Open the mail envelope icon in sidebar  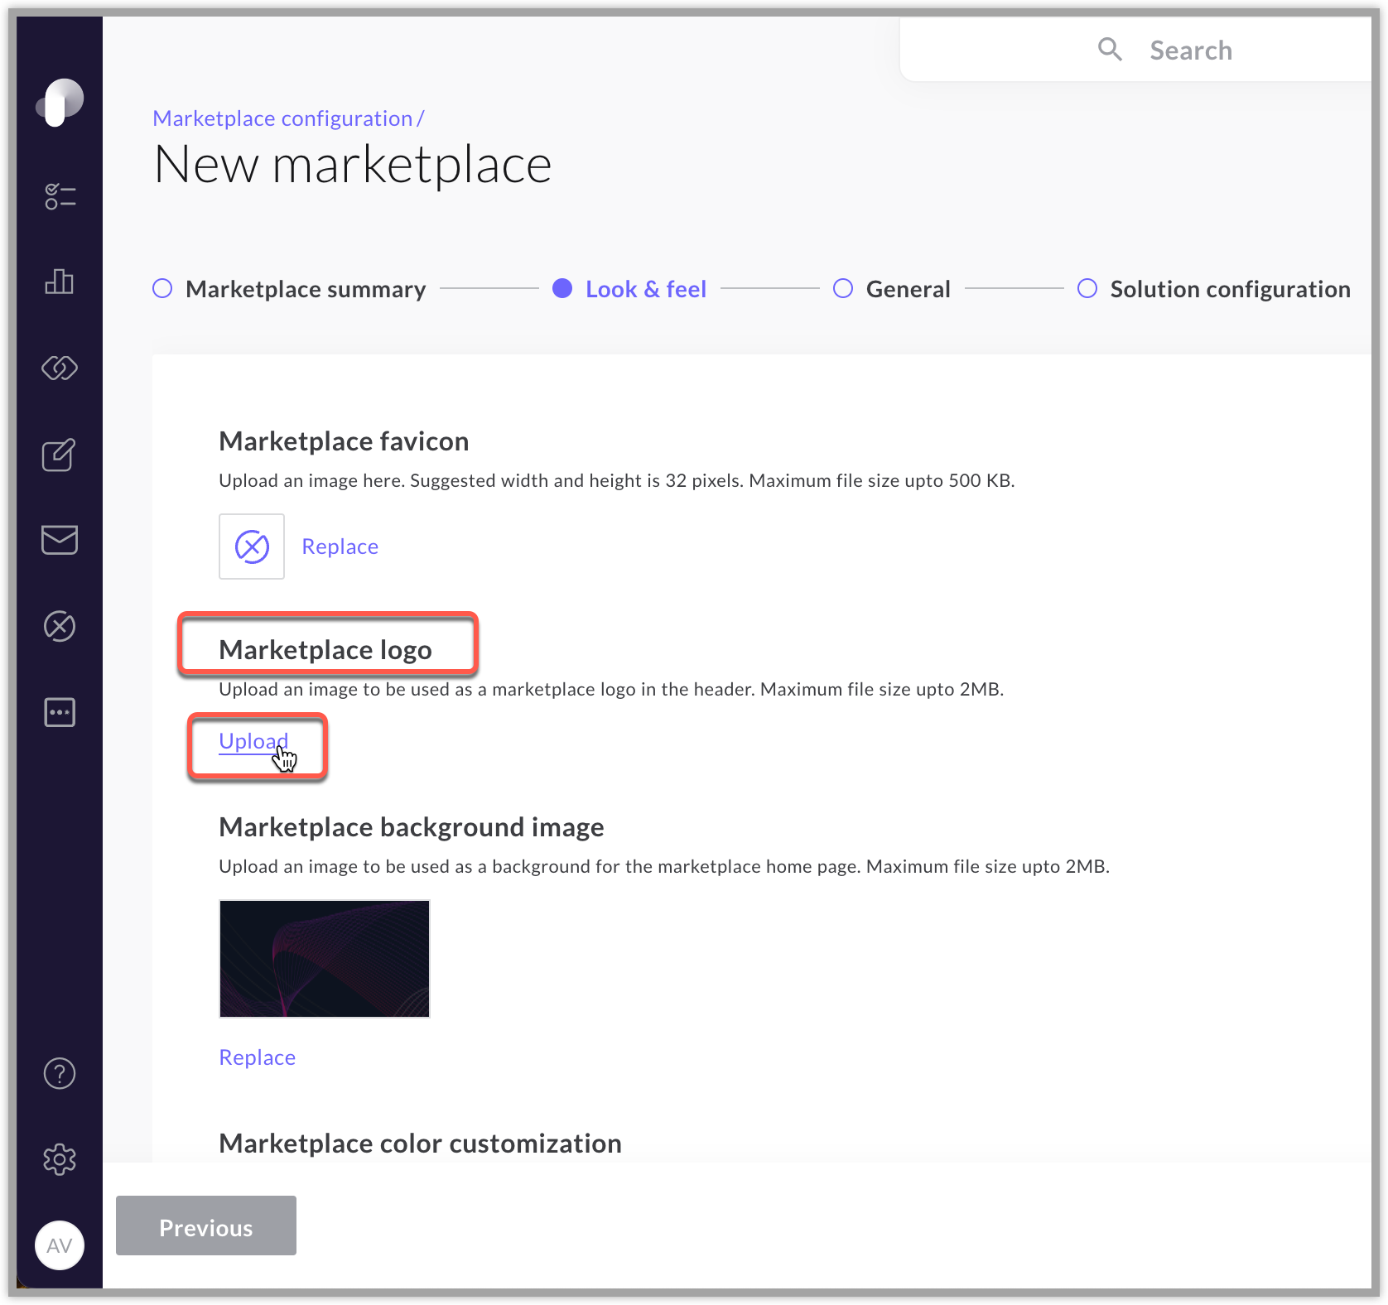[59, 541]
